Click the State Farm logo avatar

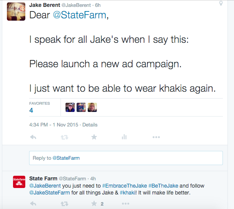tap(19, 182)
